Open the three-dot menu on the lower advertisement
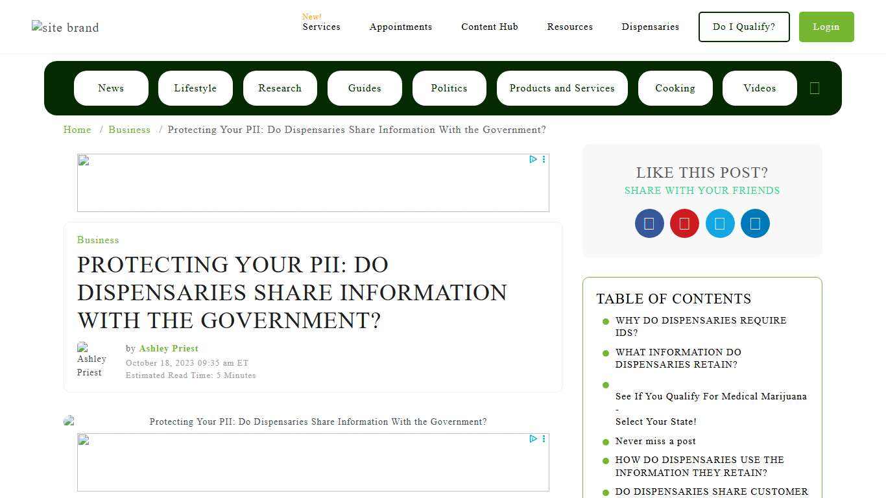886x498 pixels. (544, 438)
